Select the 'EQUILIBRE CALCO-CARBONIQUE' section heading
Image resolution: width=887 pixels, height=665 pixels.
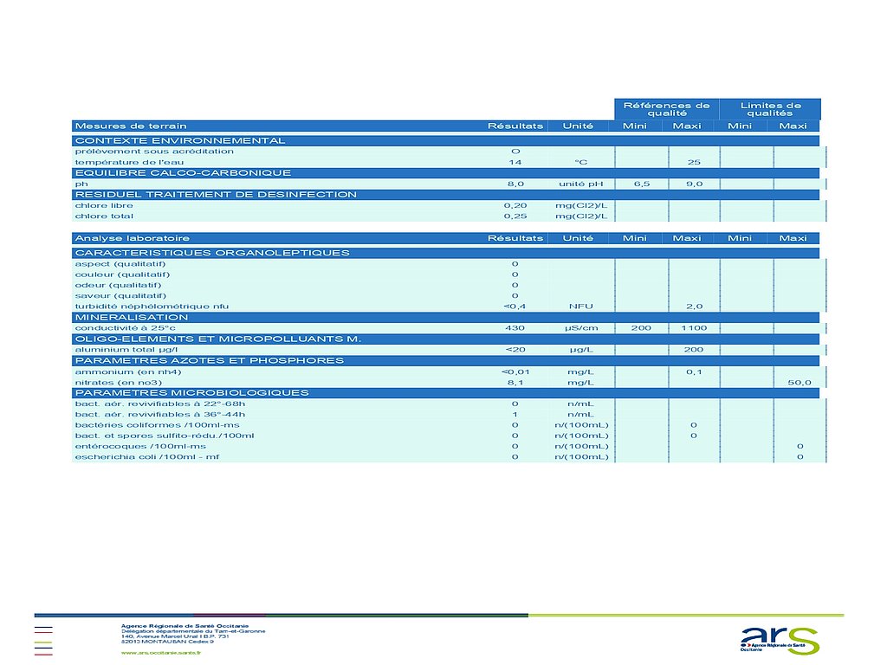183,173
